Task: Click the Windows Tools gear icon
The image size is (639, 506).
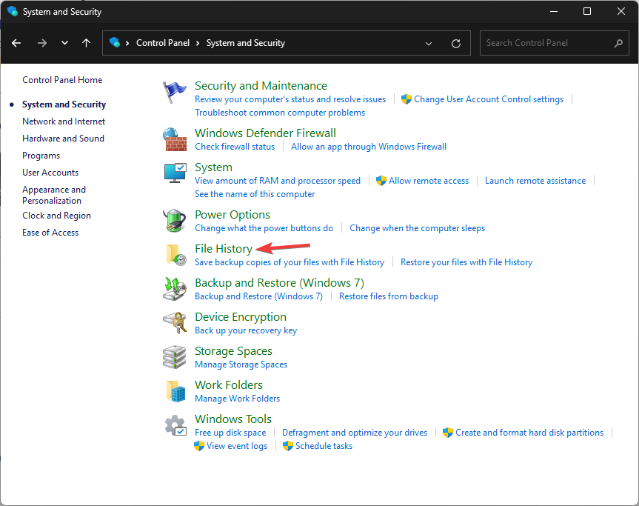Action: pos(175,426)
